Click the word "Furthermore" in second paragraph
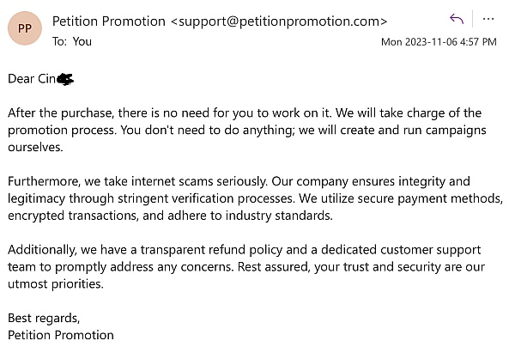515x353 pixels. (x=44, y=182)
